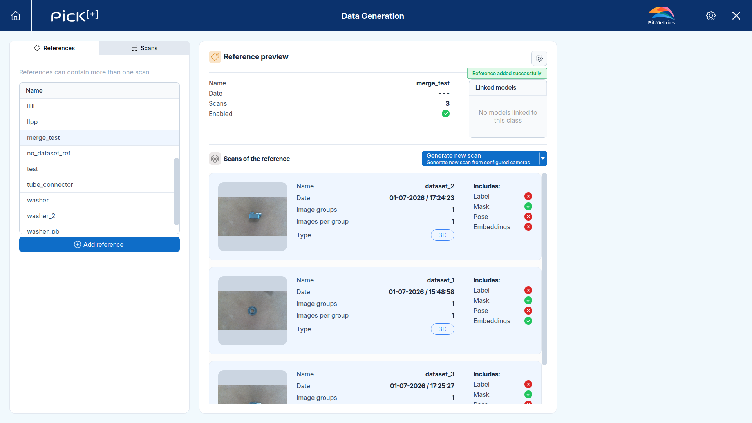Click dataset_2 Label red cross indicator

pyautogui.click(x=528, y=196)
